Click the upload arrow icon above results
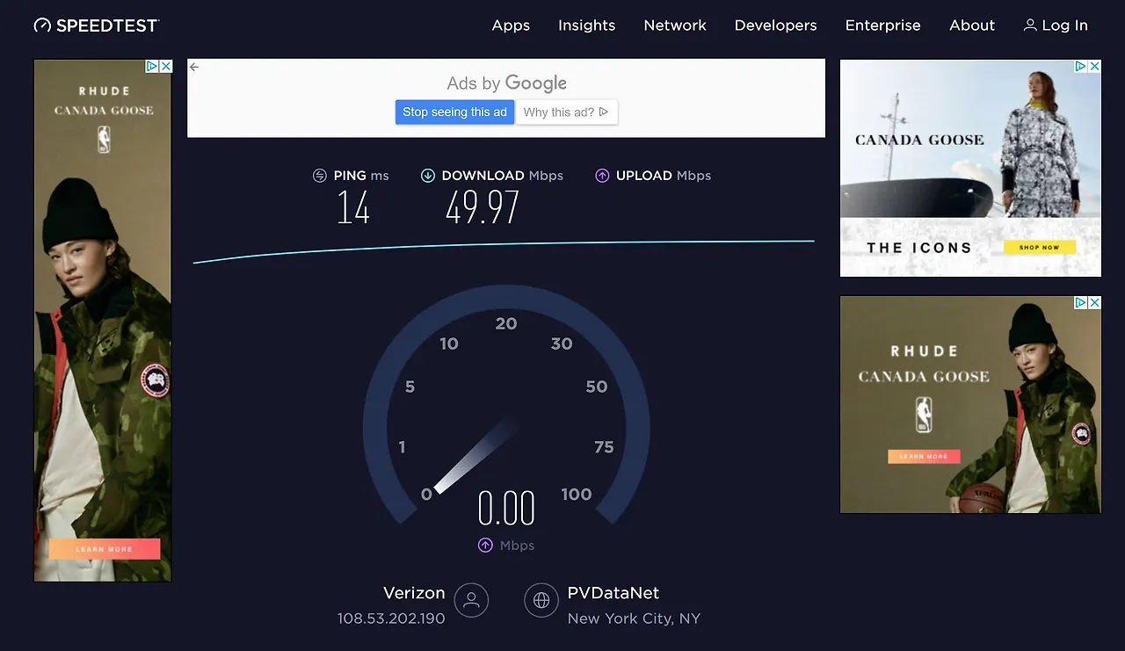This screenshot has height=651, width=1125. click(602, 176)
